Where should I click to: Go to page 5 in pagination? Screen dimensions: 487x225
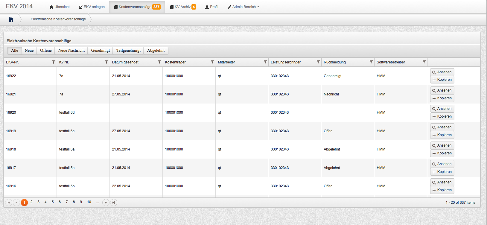click(x=53, y=202)
